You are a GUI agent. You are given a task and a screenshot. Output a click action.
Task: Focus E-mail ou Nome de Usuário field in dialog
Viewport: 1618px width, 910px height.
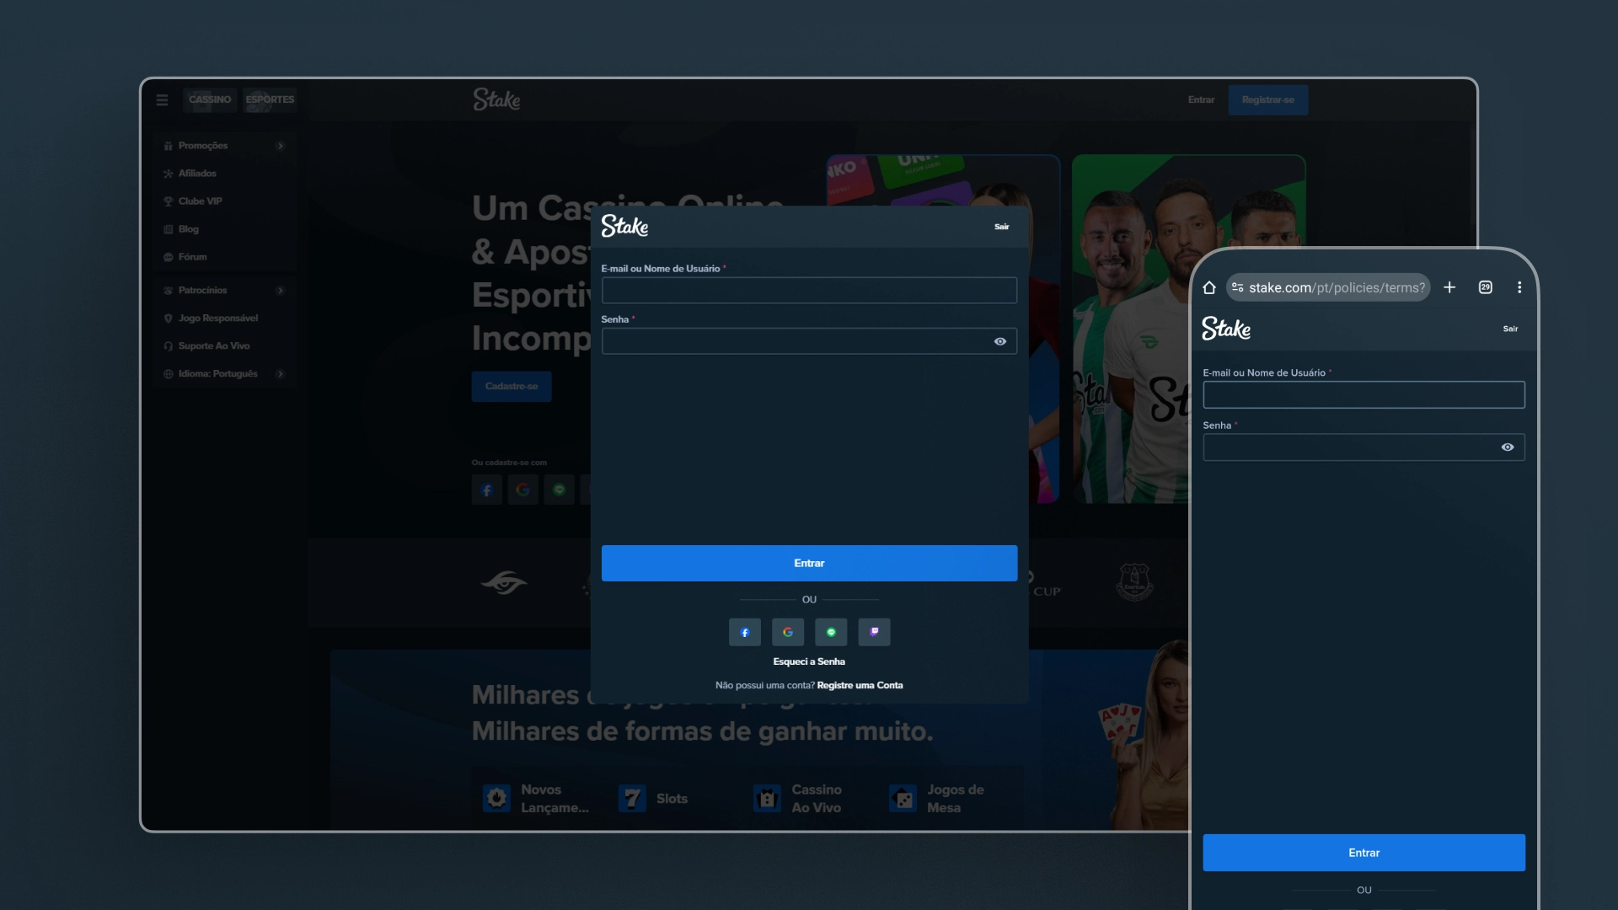[809, 290]
